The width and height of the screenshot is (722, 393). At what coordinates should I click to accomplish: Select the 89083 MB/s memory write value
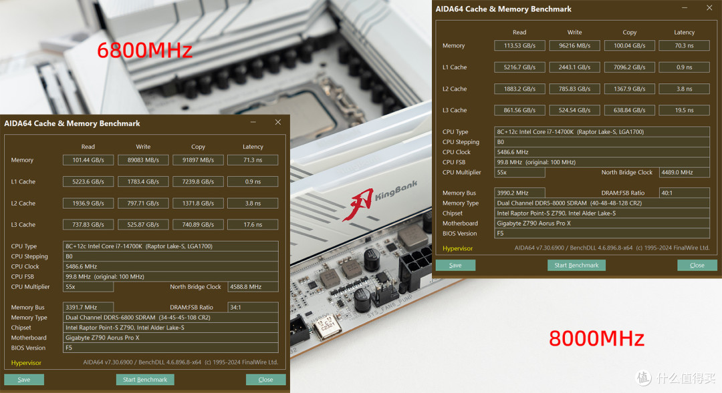pos(143,160)
